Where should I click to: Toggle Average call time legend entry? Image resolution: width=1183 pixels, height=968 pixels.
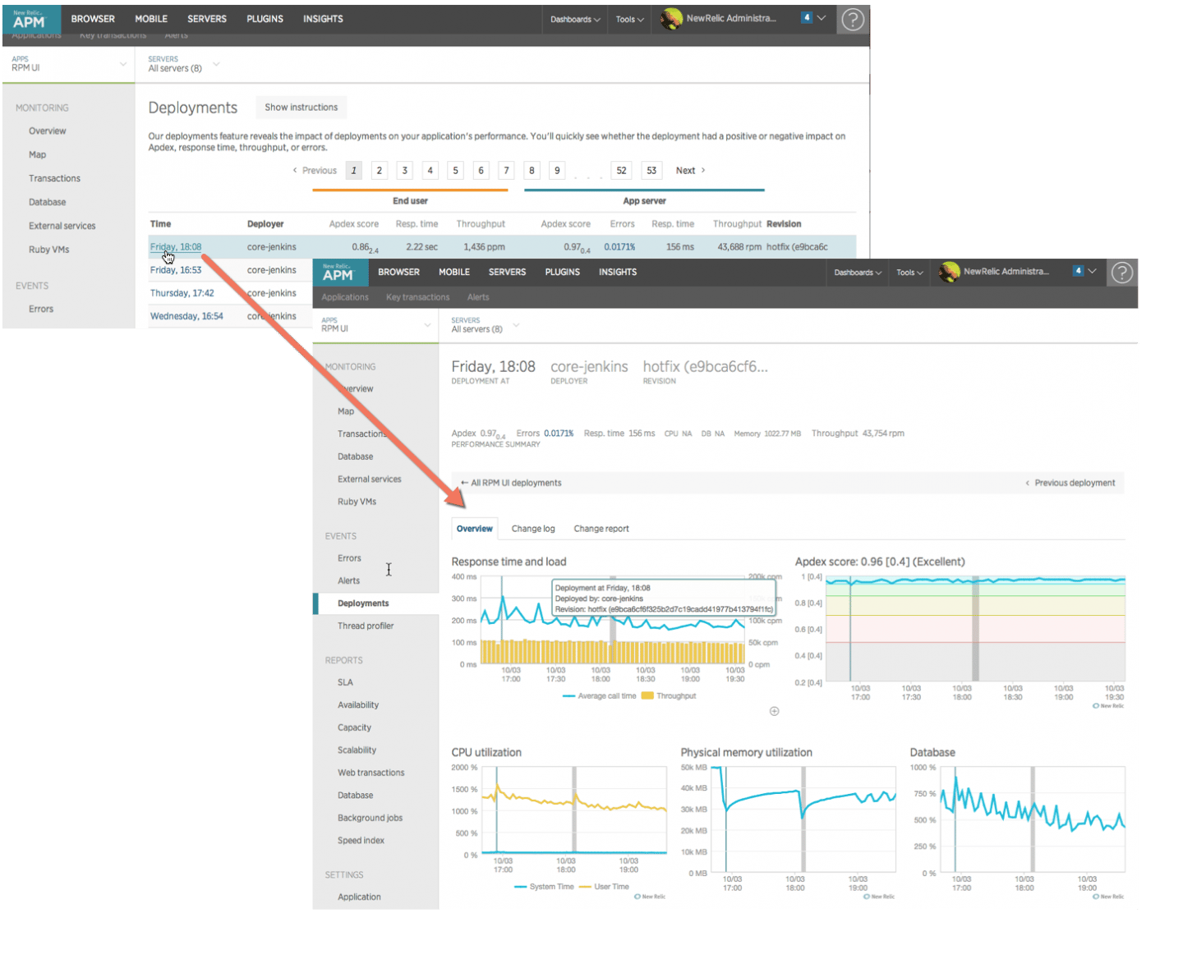600,695
